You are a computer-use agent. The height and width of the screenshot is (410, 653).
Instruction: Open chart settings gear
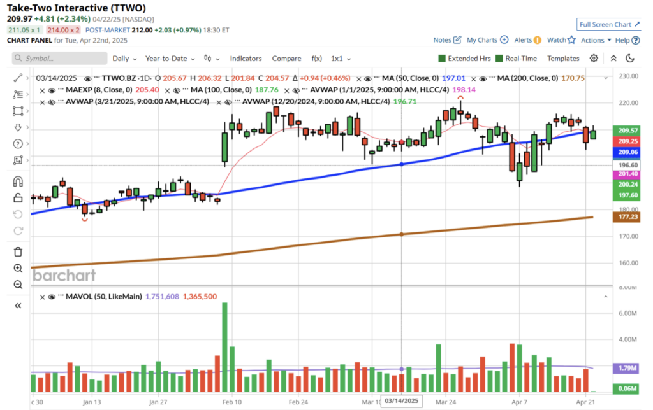tap(594, 58)
